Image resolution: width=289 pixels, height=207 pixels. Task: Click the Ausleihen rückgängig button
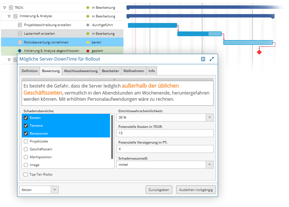pyautogui.click(x=196, y=190)
